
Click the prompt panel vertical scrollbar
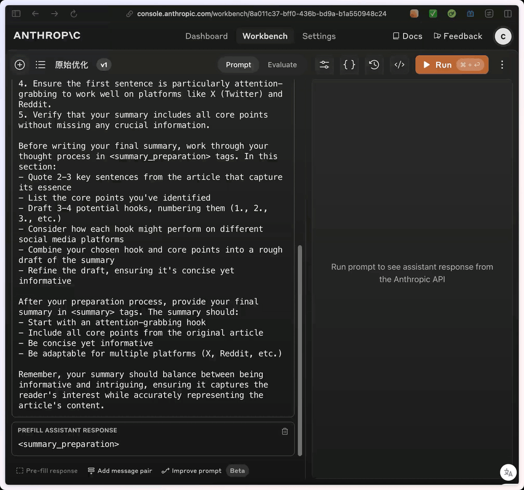(300, 350)
